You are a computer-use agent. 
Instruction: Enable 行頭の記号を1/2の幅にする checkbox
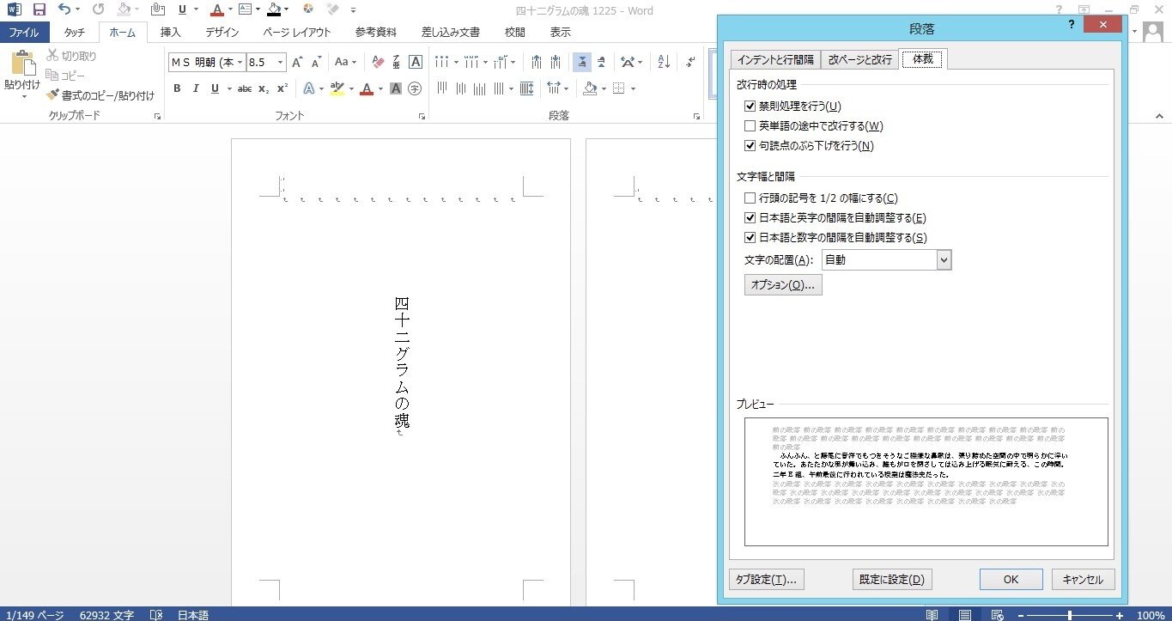pyautogui.click(x=750, y=198)
